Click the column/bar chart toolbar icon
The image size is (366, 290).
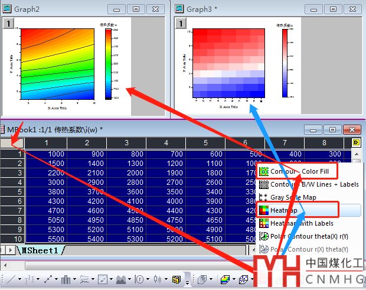[x=66, y=279]
